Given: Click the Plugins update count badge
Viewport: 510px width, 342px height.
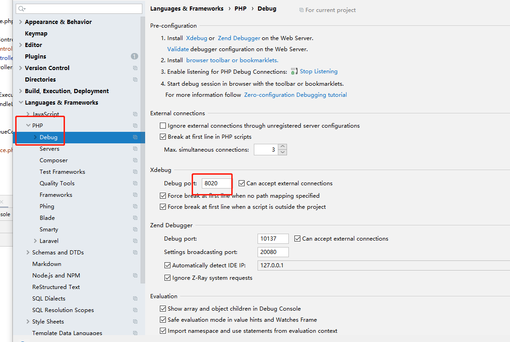Looking at the screenshot, I should (x=134, y=56).
